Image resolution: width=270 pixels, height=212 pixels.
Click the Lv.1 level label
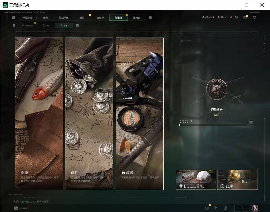tap(217, 115)
